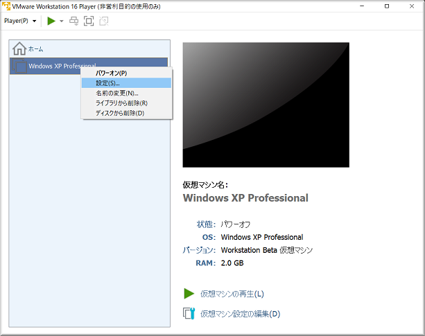Choose ディスクから削除(D) from context menu

click(126, 113)
